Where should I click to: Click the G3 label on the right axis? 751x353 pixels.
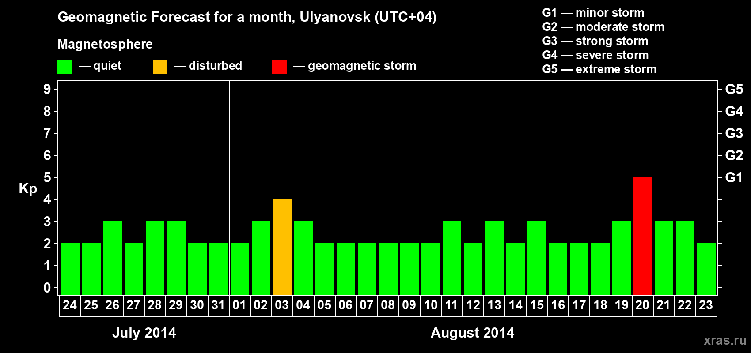[x=734, y=133]
